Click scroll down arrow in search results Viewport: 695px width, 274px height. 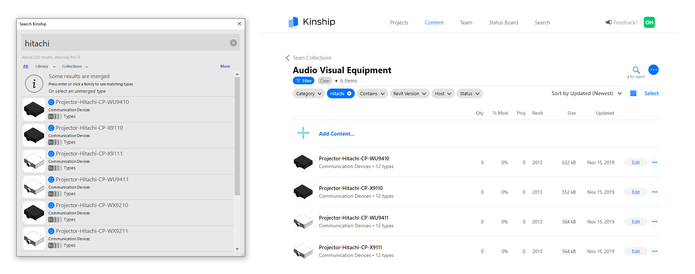point(237,249)
